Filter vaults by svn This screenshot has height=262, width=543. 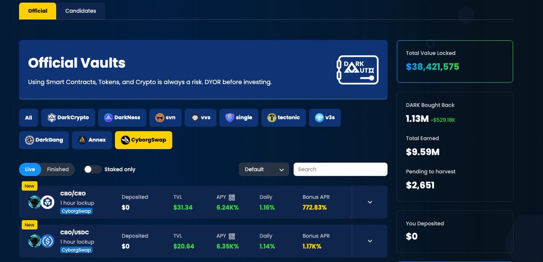tap(166, 117)
